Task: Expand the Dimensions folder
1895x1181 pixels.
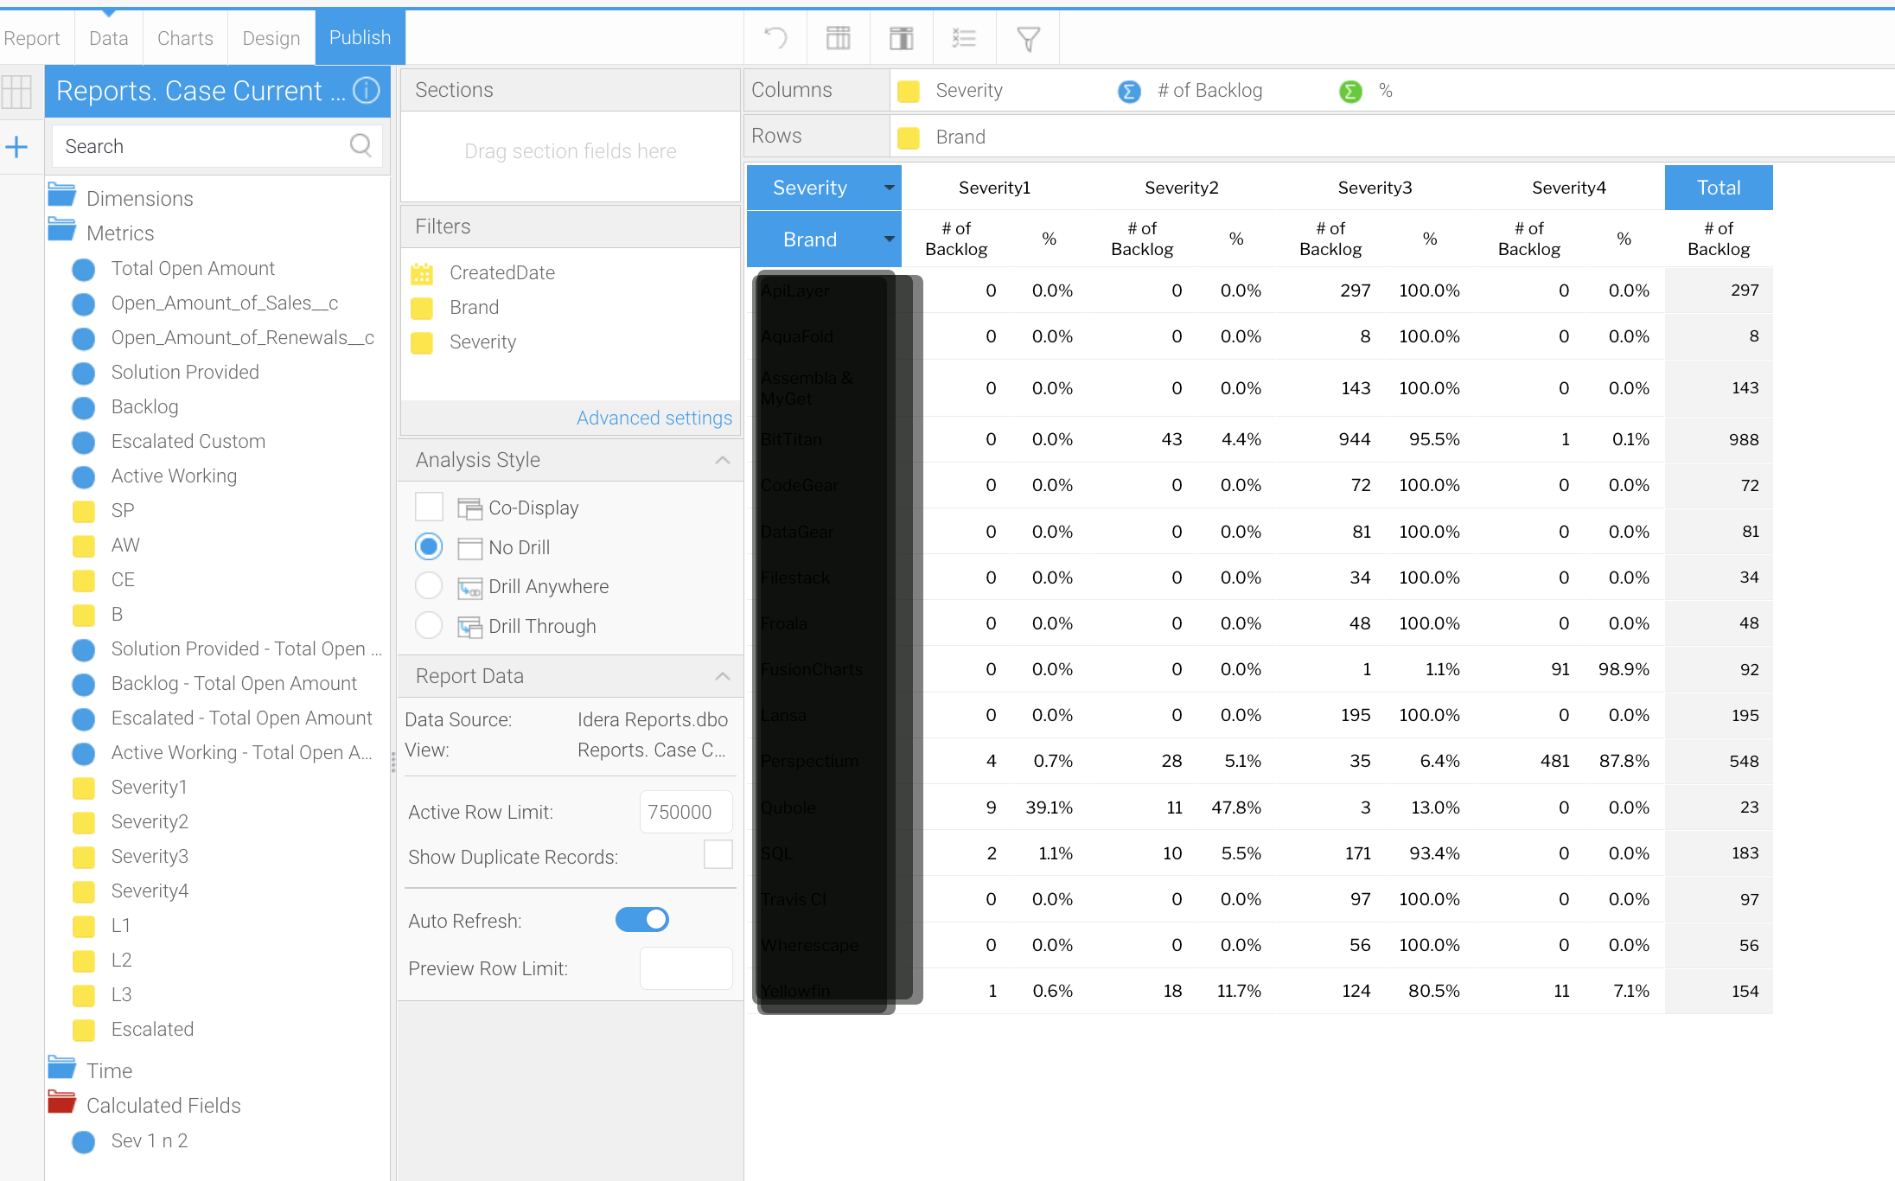Action: point(61,195)
